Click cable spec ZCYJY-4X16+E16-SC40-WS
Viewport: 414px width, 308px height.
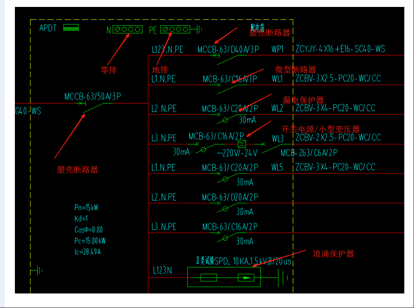coord(340,49)
